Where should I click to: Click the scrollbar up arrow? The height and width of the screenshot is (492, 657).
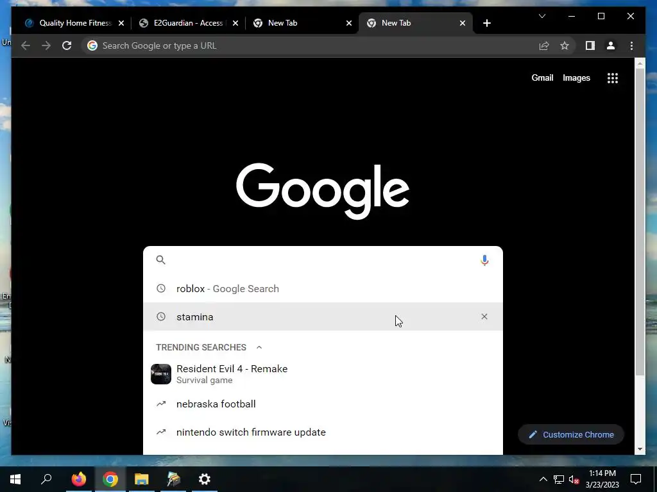640,63
